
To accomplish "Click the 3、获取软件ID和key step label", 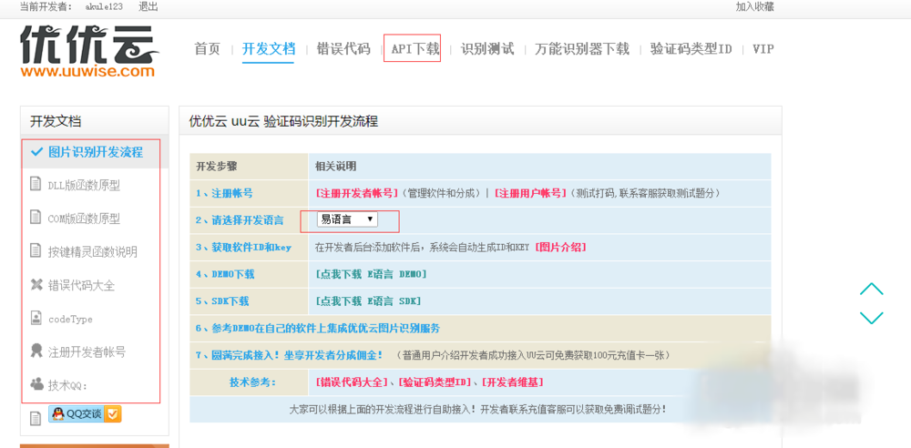I will click(x=243, y=247).
